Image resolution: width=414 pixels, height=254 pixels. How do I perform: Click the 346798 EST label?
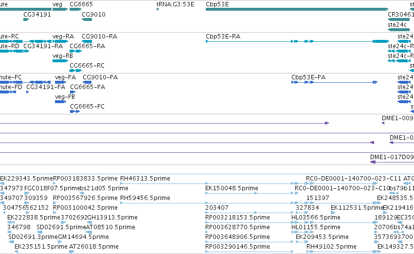(x=19, y=227)
